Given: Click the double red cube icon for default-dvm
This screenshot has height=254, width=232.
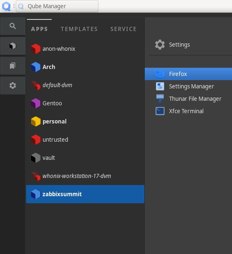Looking at the screenshot, I should [36, 85].
